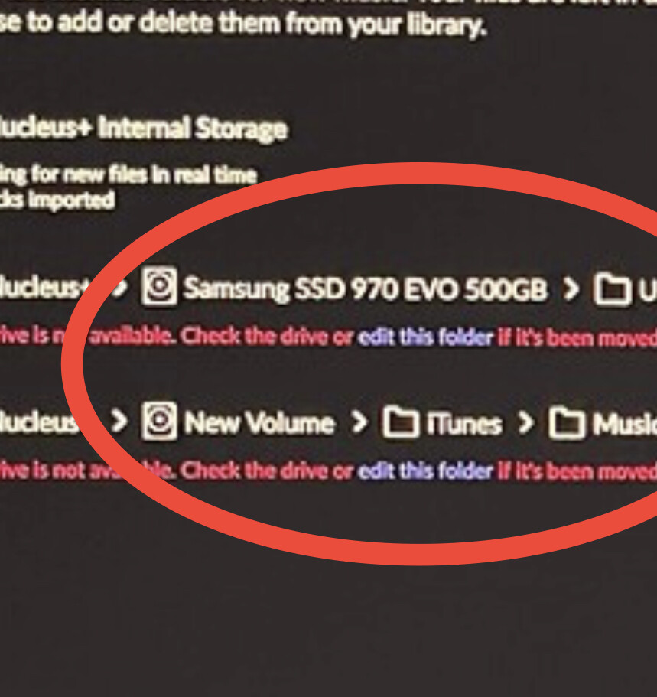Open the iTunes folder label
The image size is (657, 697).
(x=464, y=424)
